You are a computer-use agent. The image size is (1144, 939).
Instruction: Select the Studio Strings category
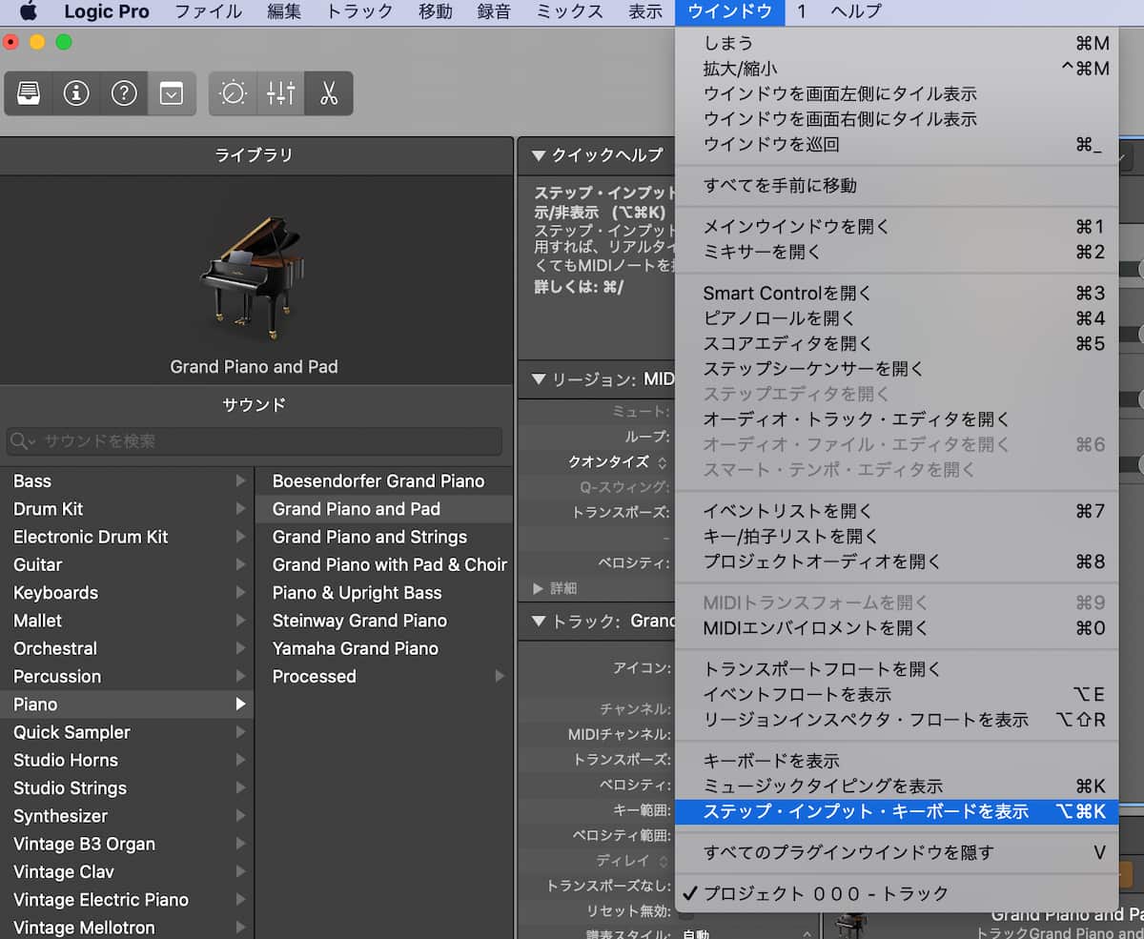127,788
